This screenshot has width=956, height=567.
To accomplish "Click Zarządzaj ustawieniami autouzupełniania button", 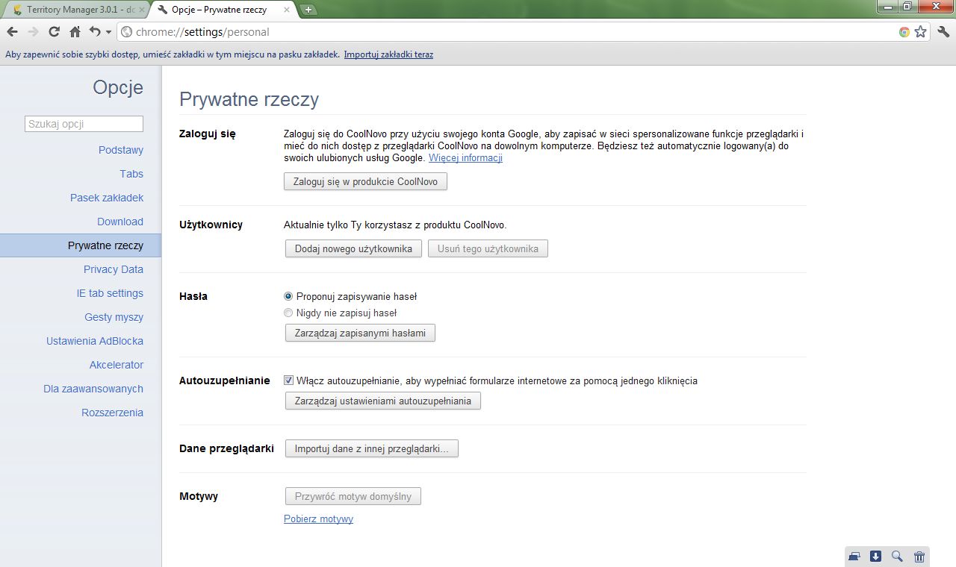I will click(383, 401).
